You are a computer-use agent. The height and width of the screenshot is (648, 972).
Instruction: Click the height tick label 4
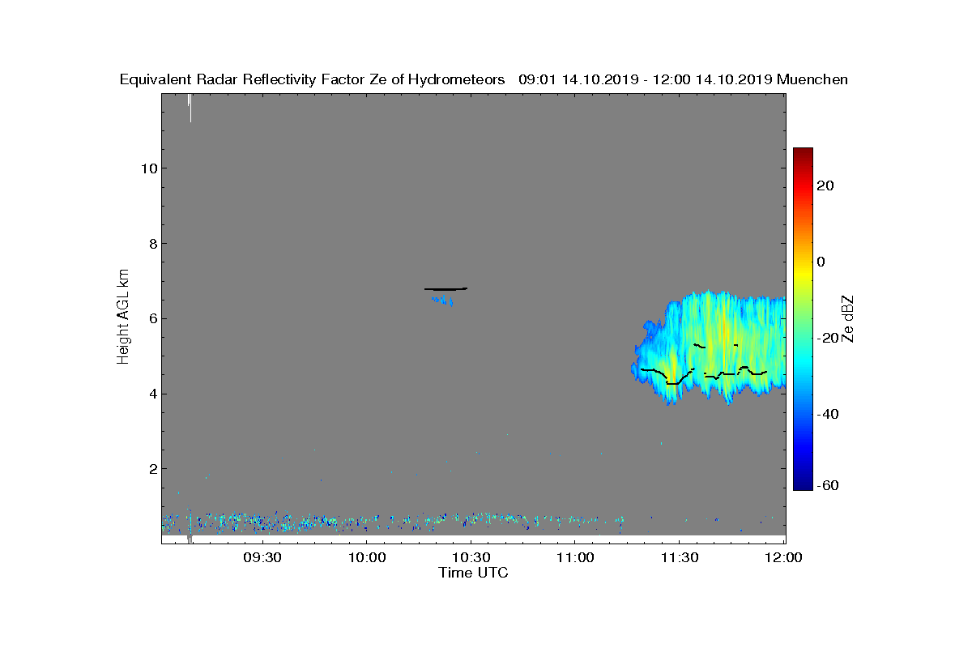151,394
